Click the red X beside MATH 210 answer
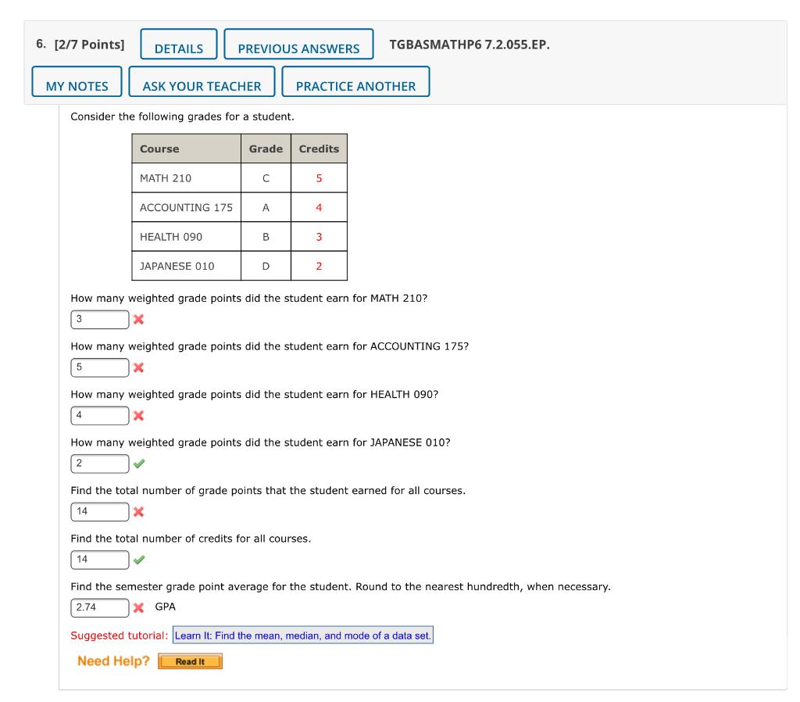800x702 pixels. [138, 320]
